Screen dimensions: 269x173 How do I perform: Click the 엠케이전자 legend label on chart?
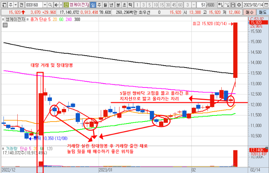15,20
